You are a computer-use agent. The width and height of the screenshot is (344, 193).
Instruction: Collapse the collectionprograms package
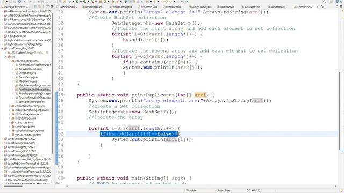coord(9,61)
